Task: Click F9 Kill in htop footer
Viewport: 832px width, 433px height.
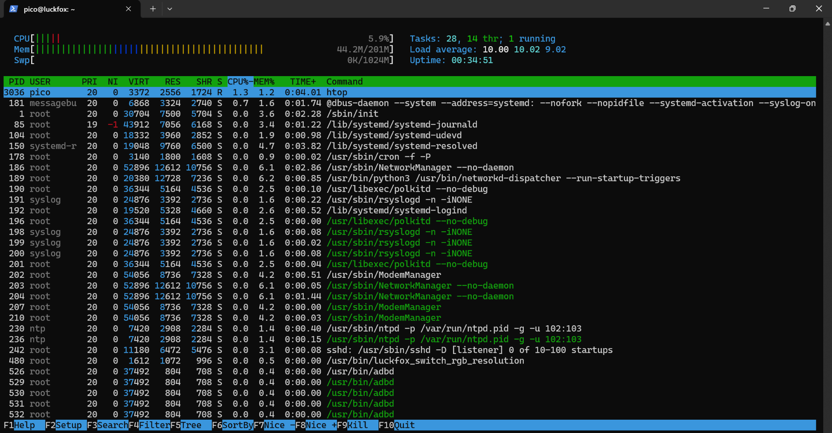Action: 357,425
